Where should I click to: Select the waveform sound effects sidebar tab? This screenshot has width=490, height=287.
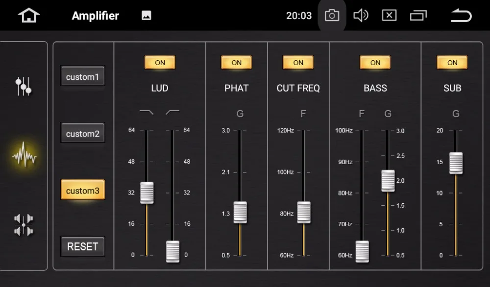tap(24, 155)
